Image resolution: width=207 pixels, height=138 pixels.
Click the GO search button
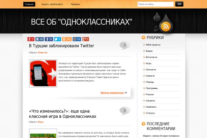click(179, 4)
